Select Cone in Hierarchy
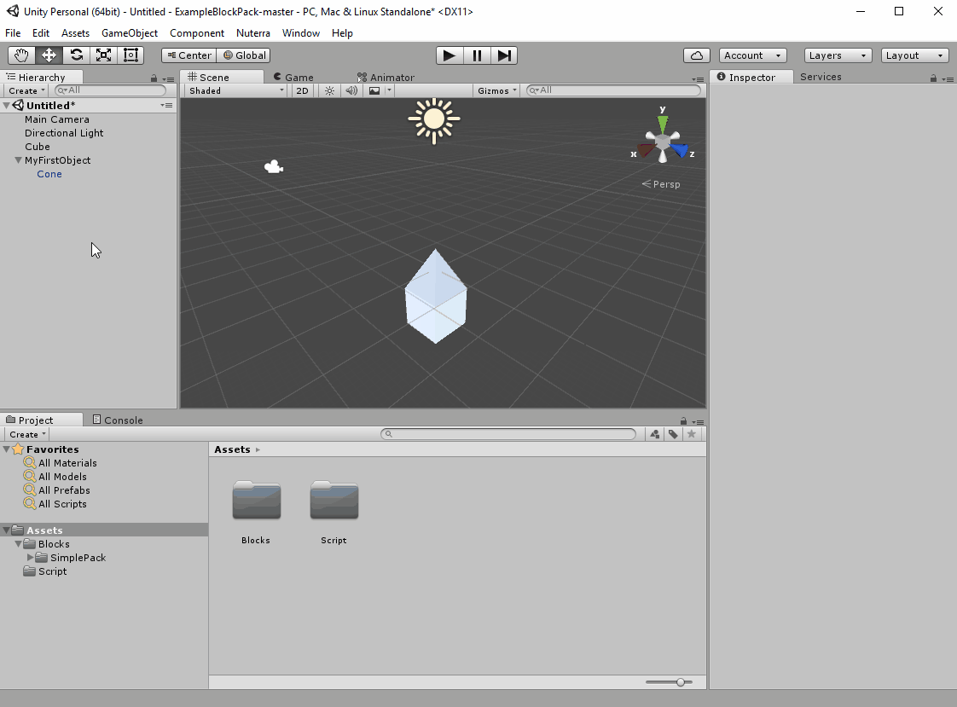Image resolution: width=957 pixels, height=707 pixels. coord(49,174)
